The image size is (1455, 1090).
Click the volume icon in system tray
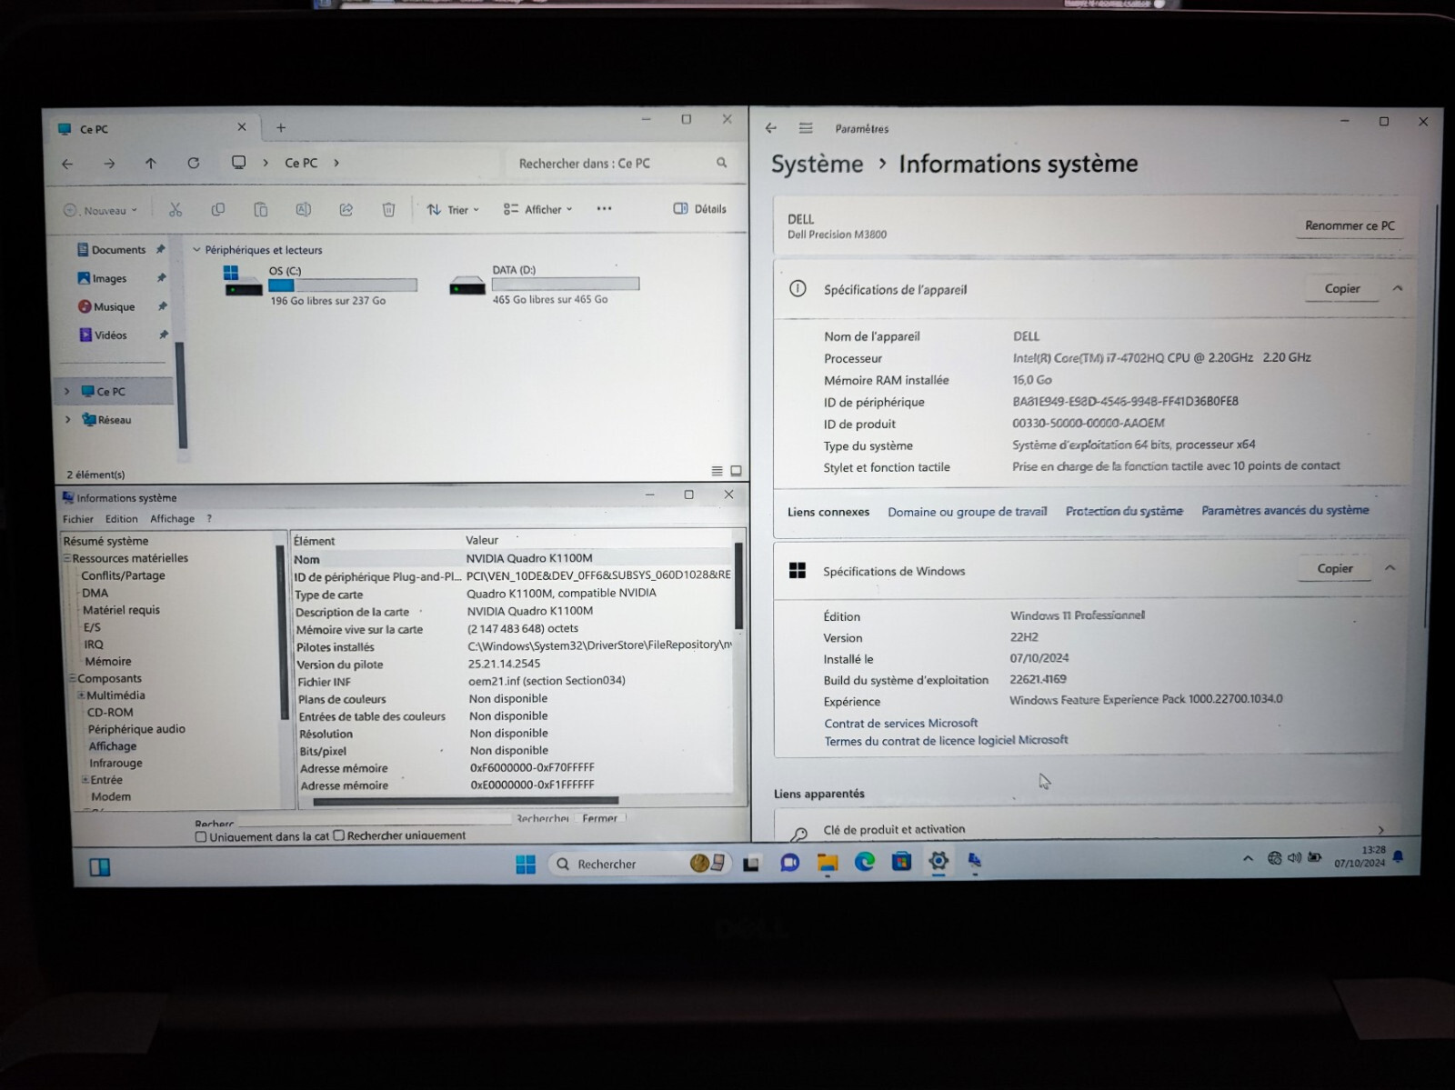tap(1295, 857)
